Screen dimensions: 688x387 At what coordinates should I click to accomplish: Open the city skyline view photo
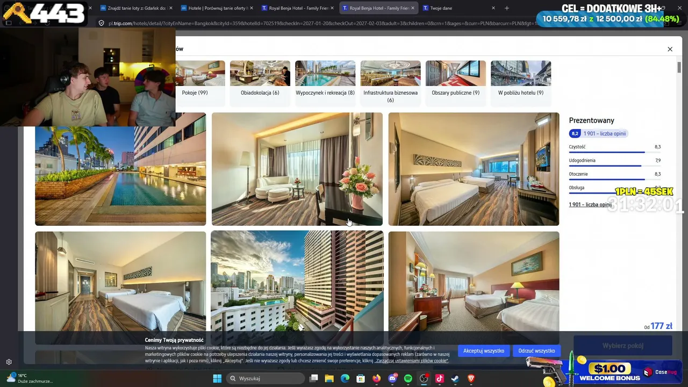point(297,288)
